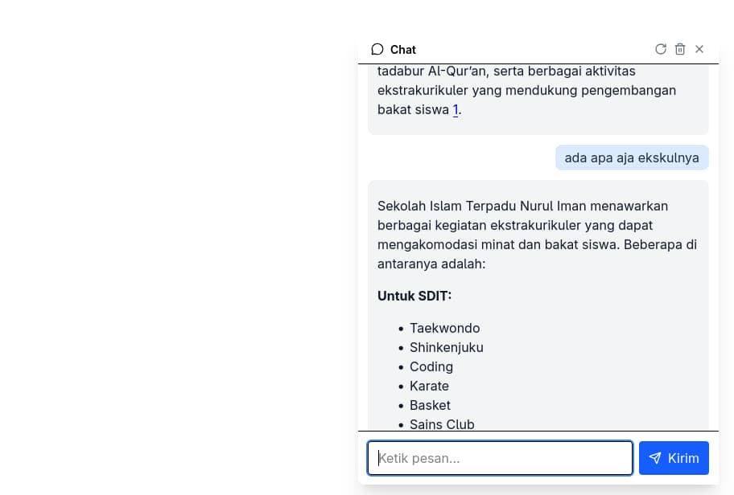This screenshot has height=495, width=734.
Task: Close the chat widget using the X icon
Action: pos(699,49)
